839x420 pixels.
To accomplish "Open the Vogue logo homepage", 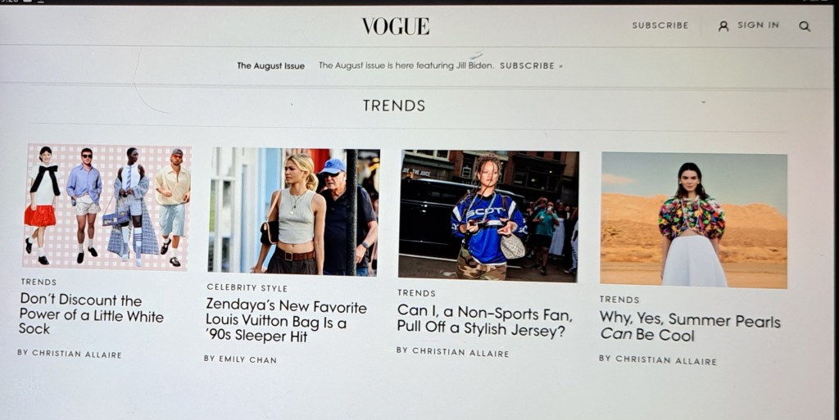I will pyautogui.click(x=396, y=26).
